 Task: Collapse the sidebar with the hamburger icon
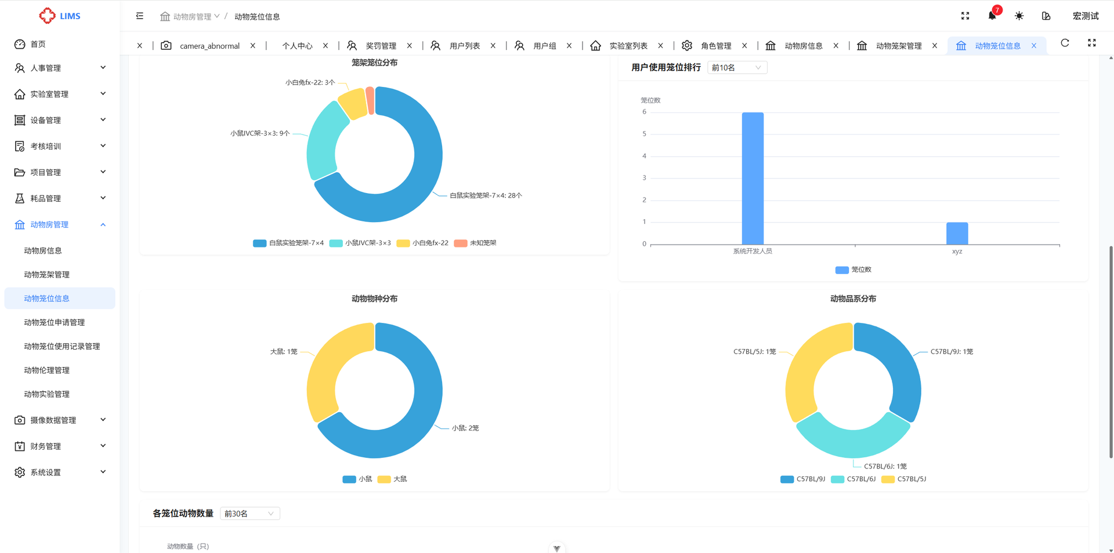[x=140, y=16]
